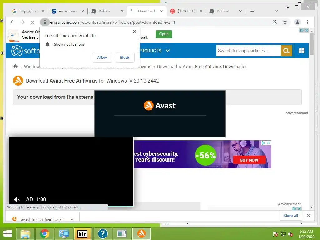Click Chrome icon in taskbar
Viewport: 320px width, 240px height.
(44, 234)
